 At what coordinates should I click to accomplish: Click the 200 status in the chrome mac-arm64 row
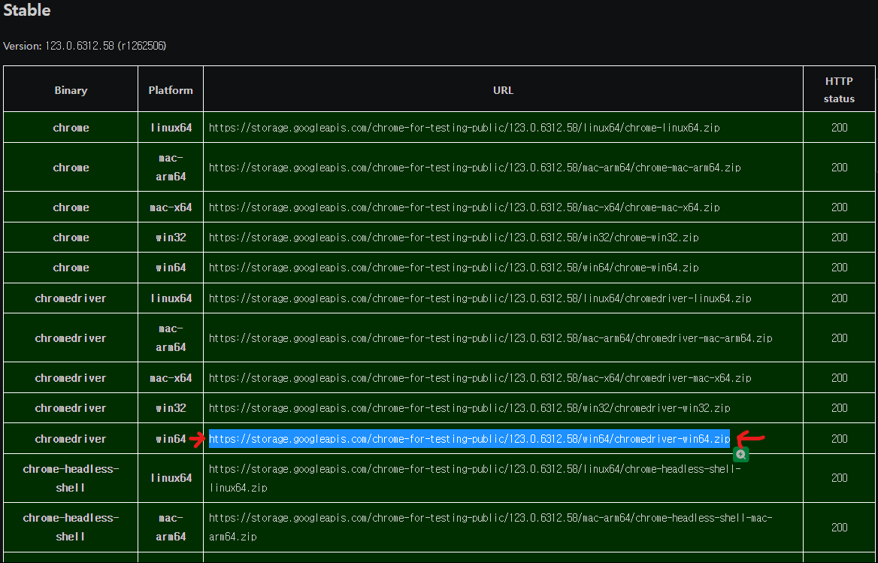840,168
